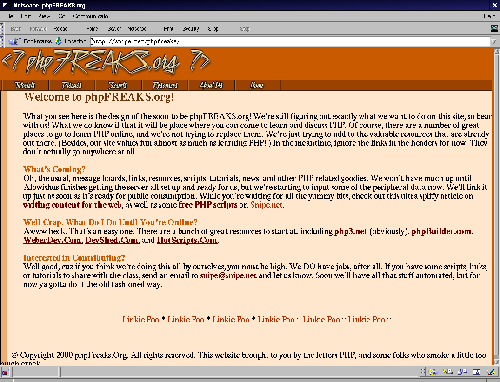Click the window menu icon in title bar
This screenshot has width=500, height=382.
click(x=5, y=5)
